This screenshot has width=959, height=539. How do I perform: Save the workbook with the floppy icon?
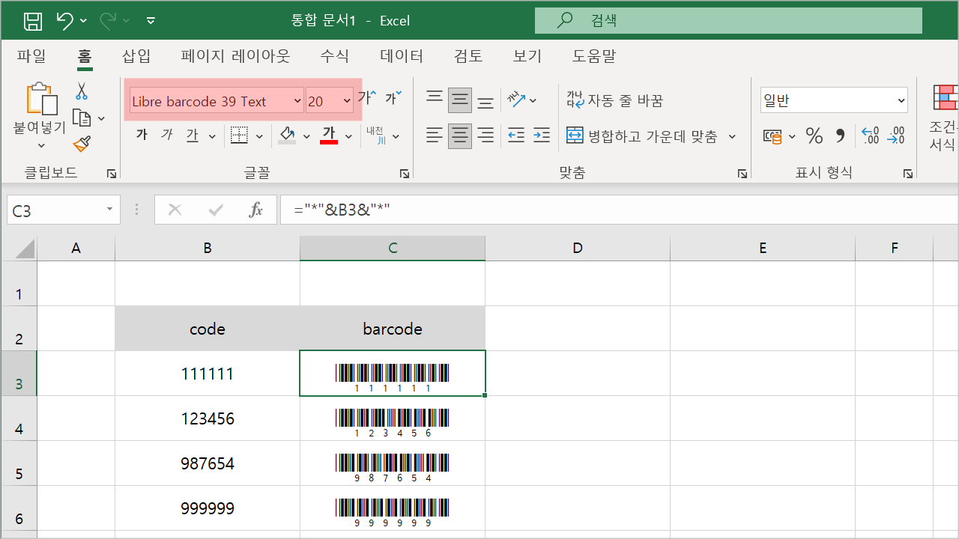(33, 21)
